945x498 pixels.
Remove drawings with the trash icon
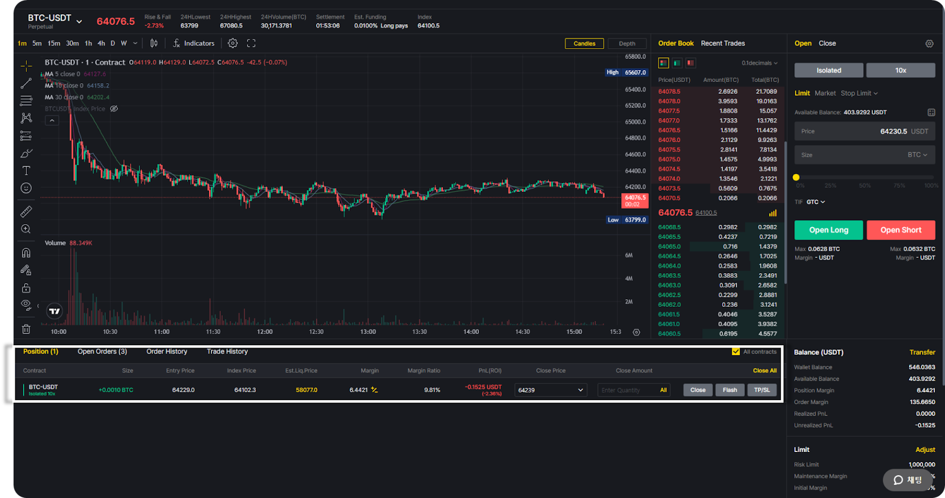coord(26,329)
